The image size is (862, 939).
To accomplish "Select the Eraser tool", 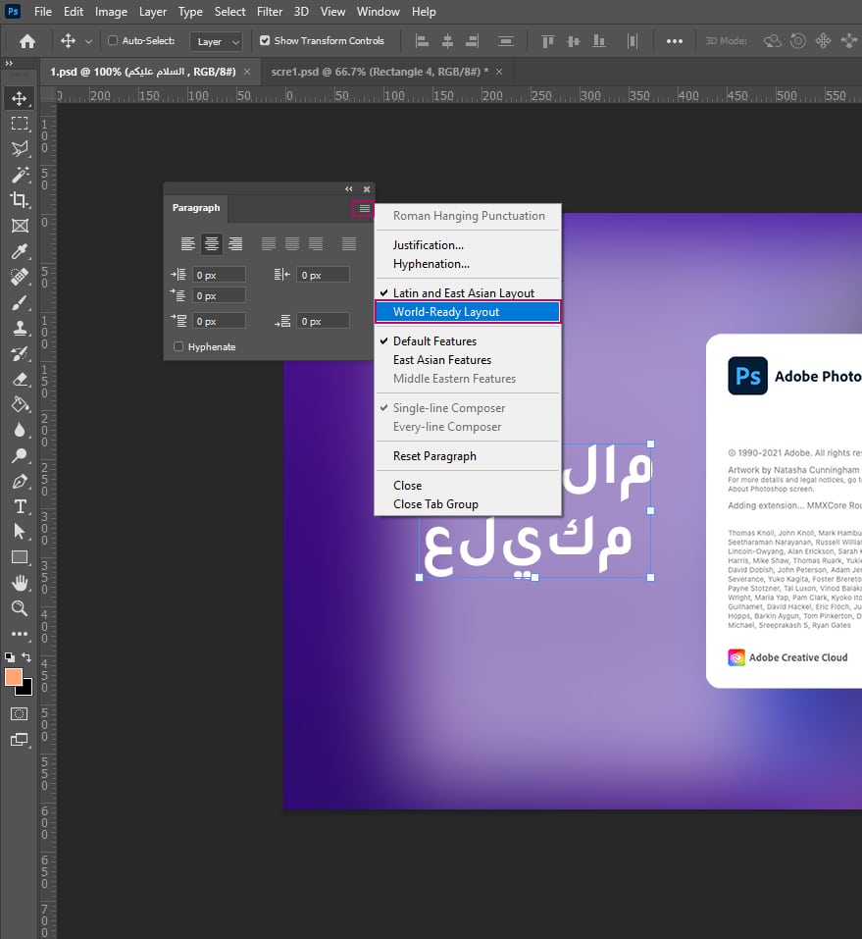I will pyautogui.click(x=20, y=379).
